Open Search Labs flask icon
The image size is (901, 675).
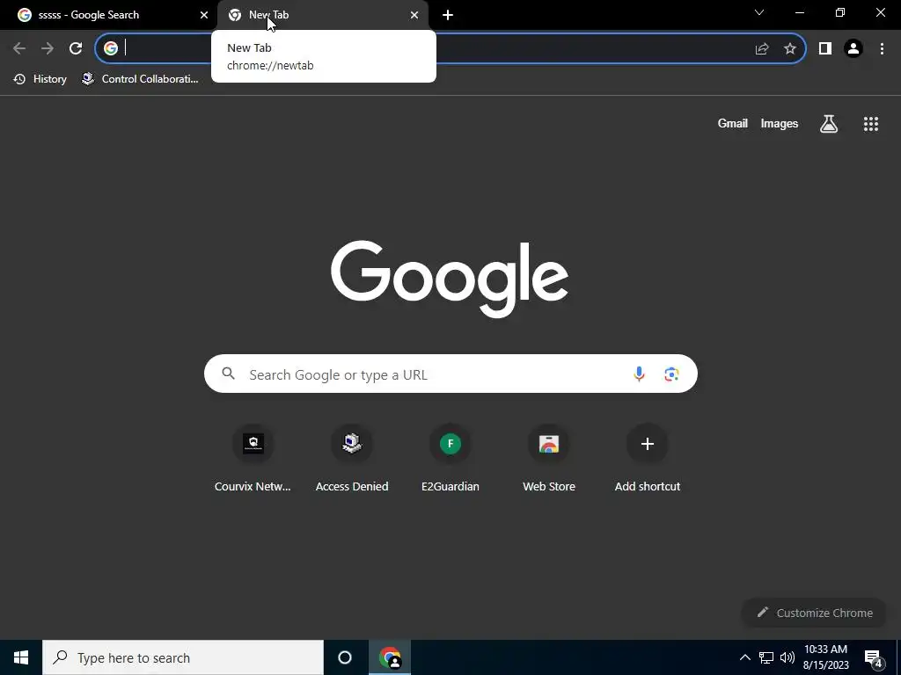click(x=829, y=123)
